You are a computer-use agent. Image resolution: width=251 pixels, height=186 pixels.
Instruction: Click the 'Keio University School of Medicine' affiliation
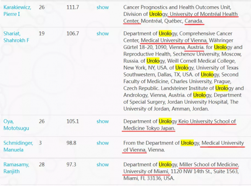207,121
